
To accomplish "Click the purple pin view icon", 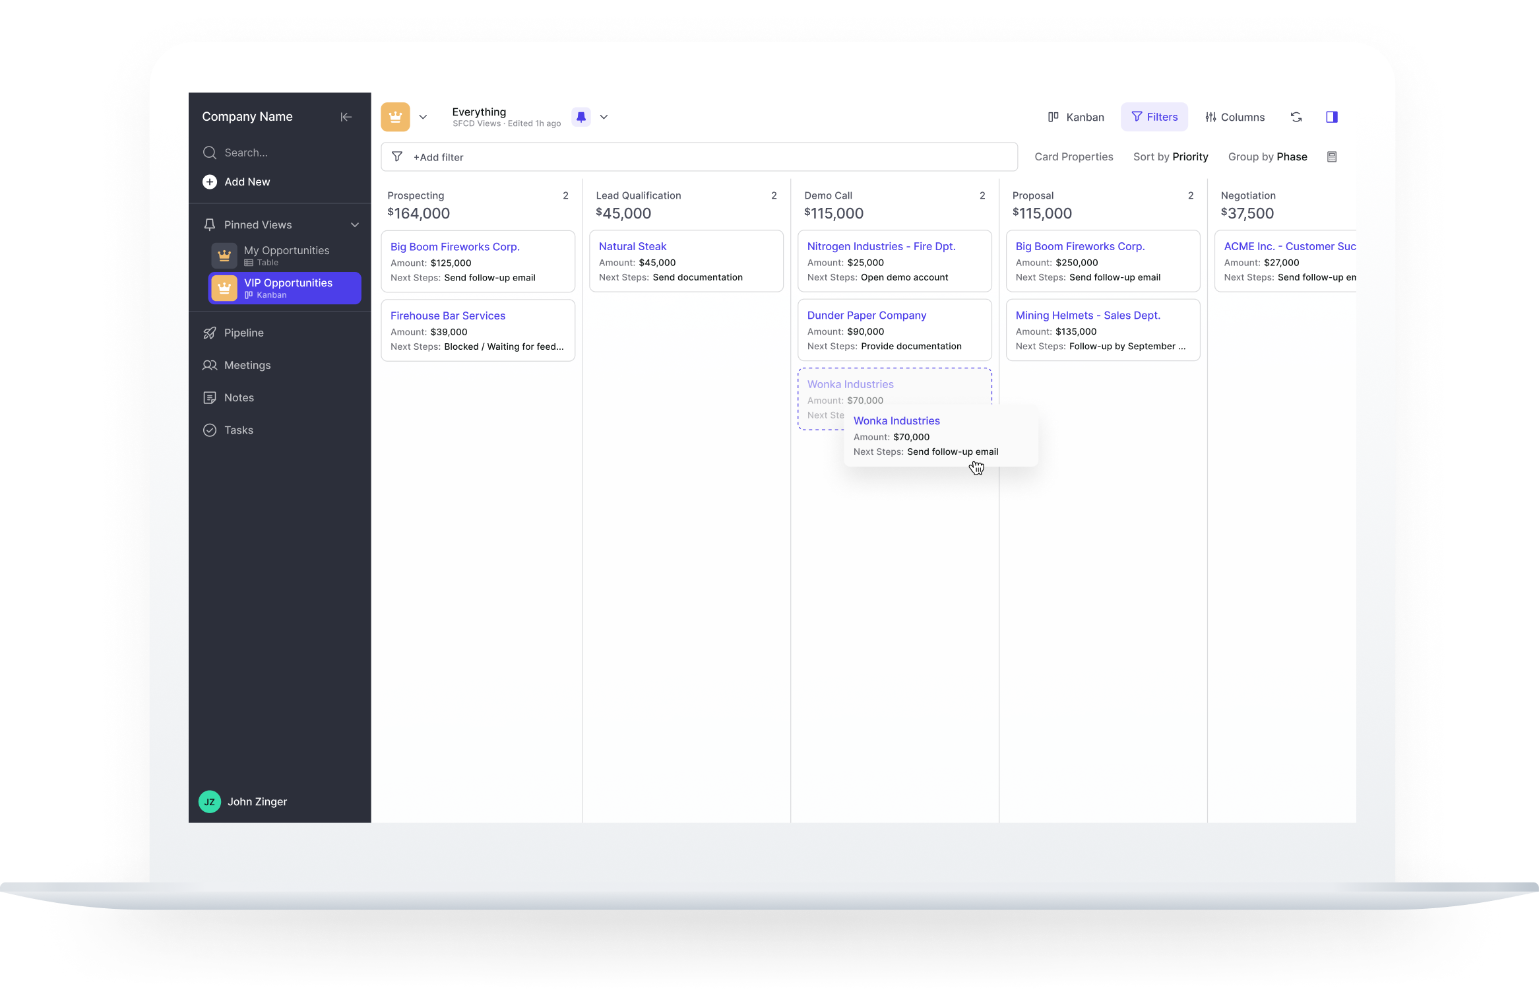I will click(x=581, y=117).
